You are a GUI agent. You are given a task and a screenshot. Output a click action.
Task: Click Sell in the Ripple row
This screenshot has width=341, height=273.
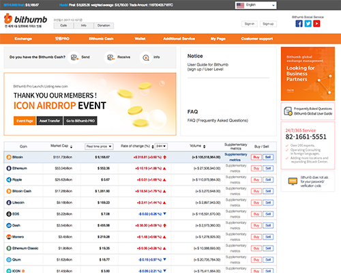tap(268, 179)
